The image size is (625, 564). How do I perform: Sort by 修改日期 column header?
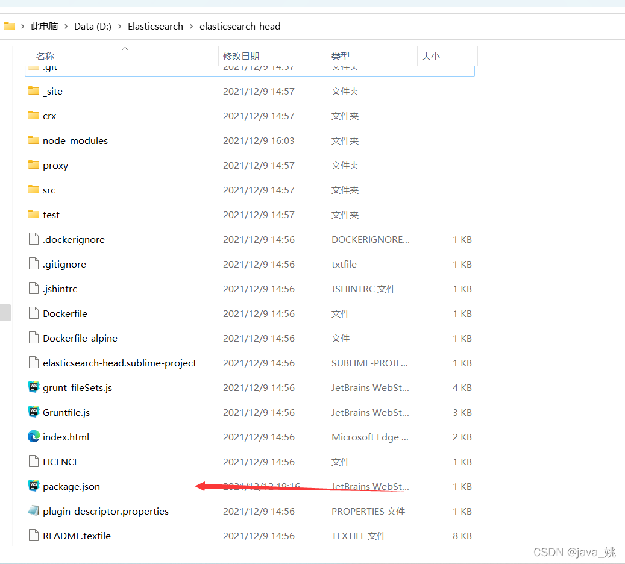241,56
